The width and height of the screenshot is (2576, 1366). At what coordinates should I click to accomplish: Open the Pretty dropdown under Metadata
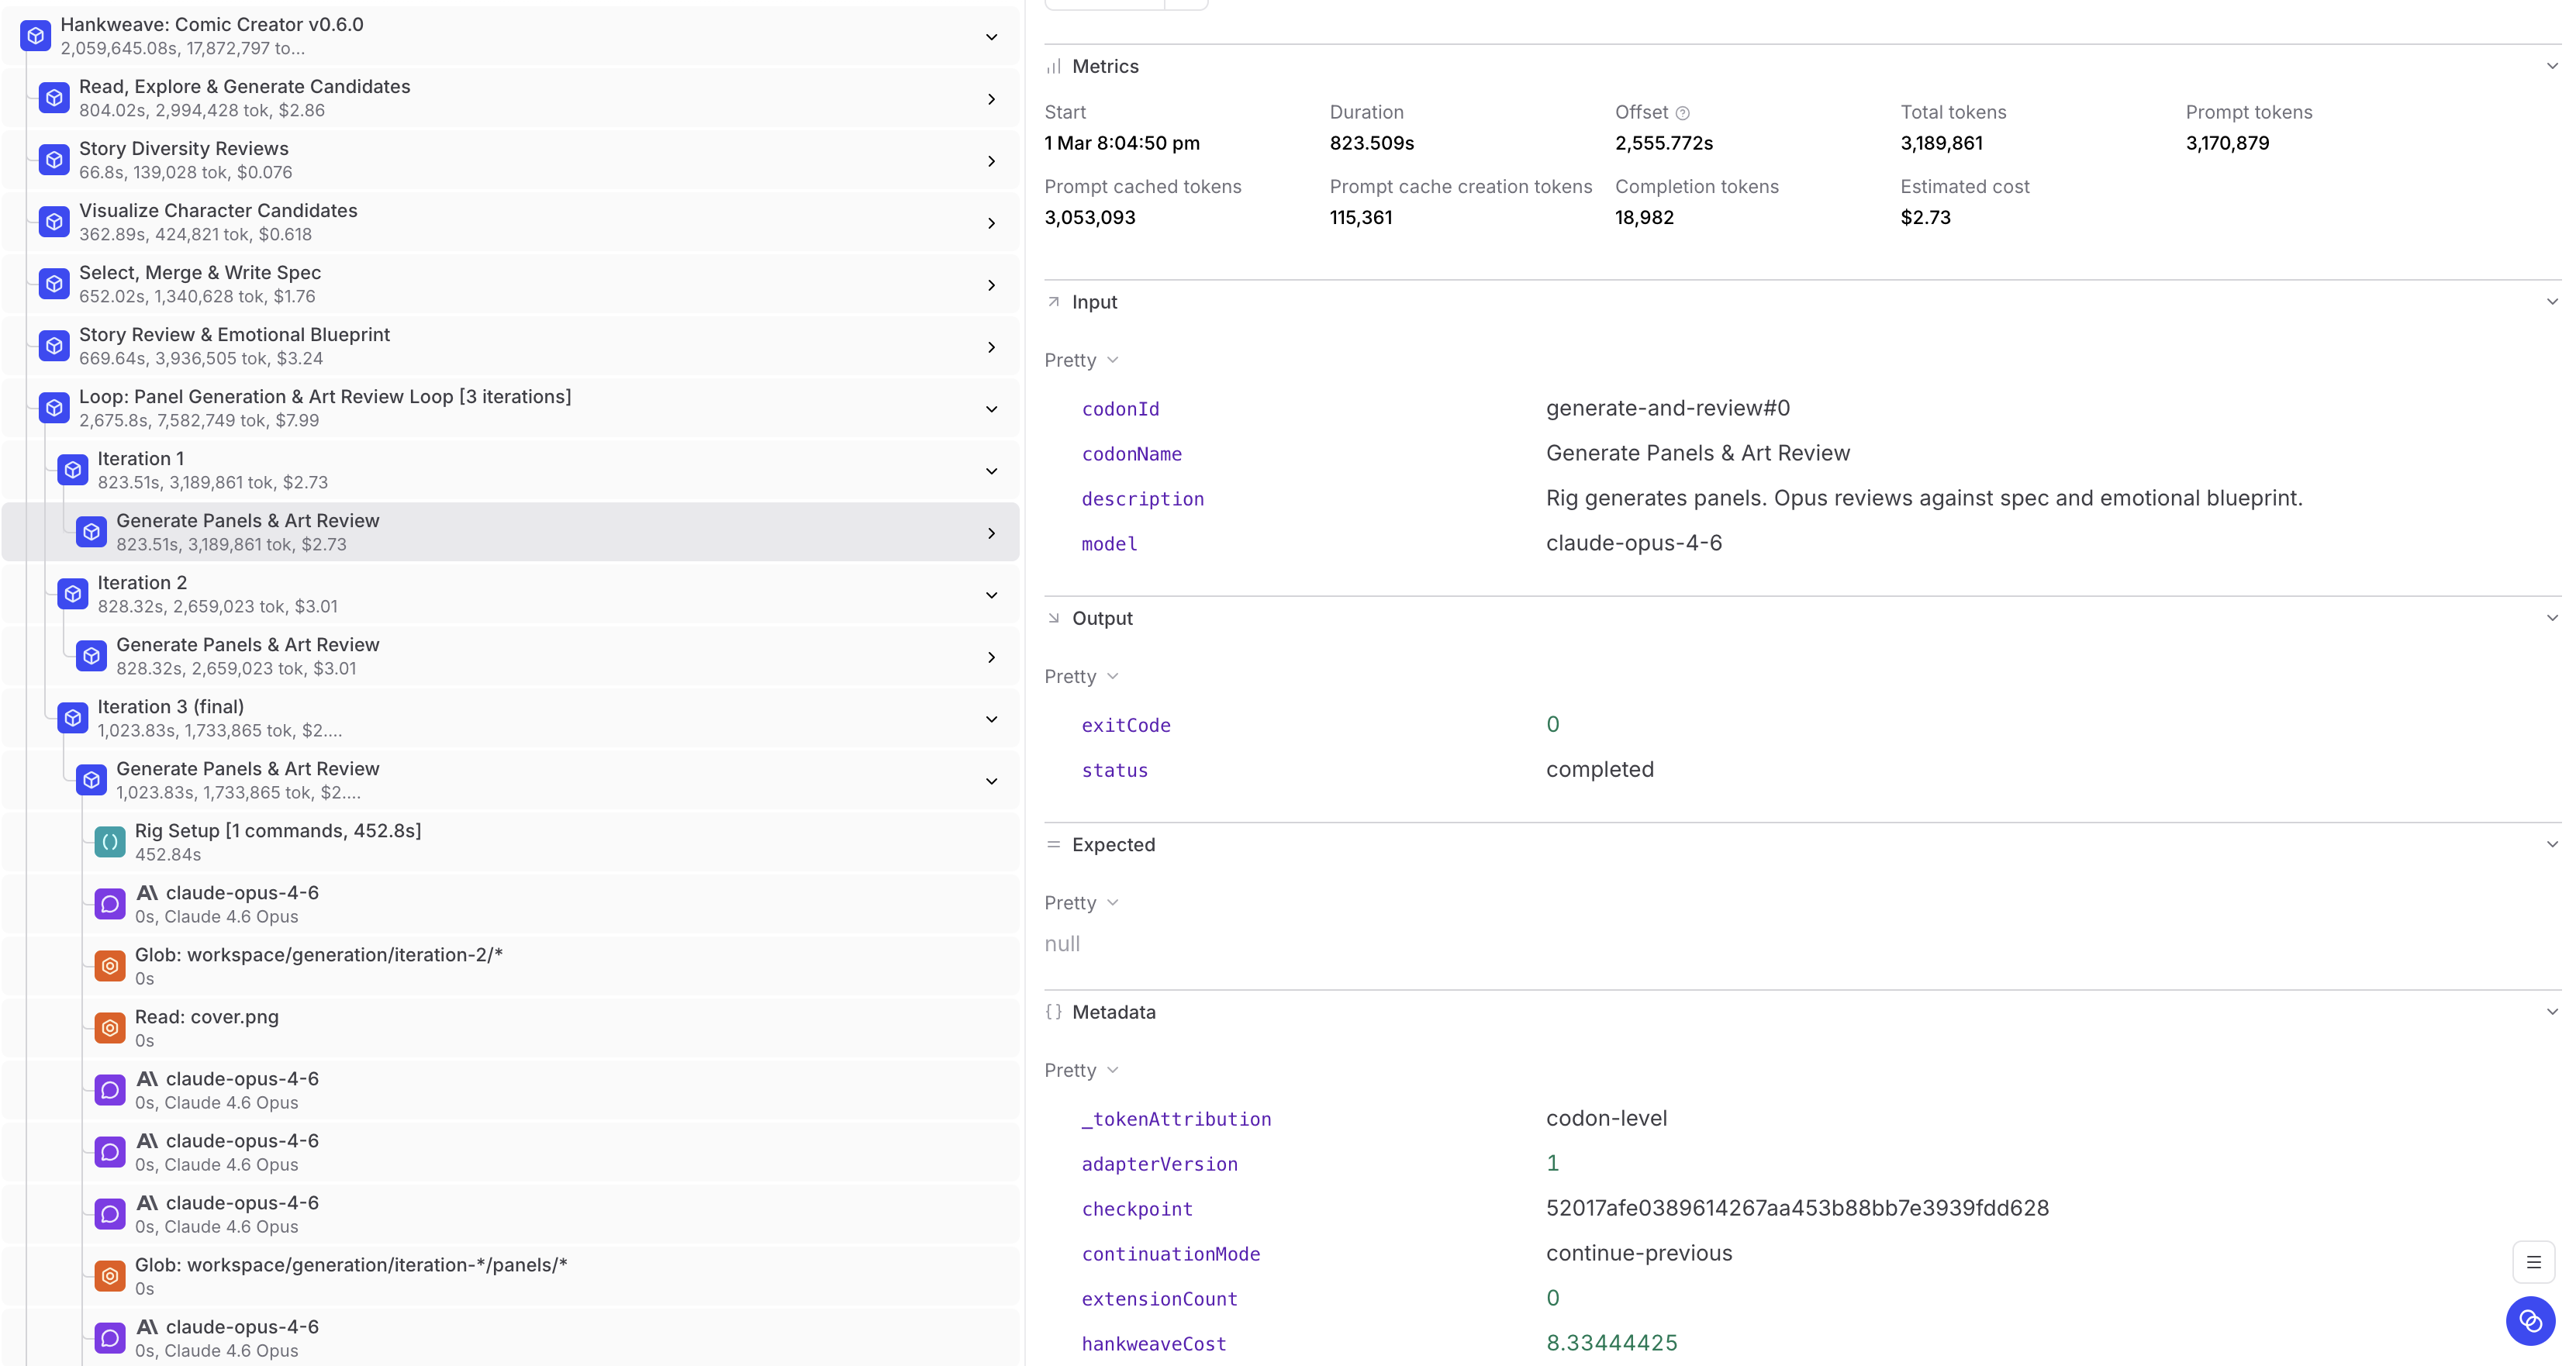pos(1081,1070)
